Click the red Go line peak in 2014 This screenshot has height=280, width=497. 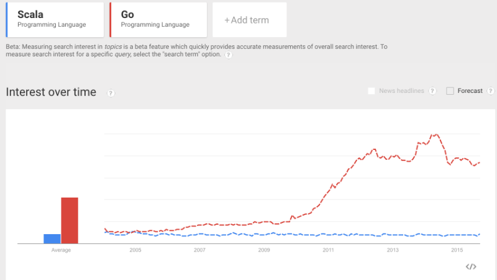435,134
